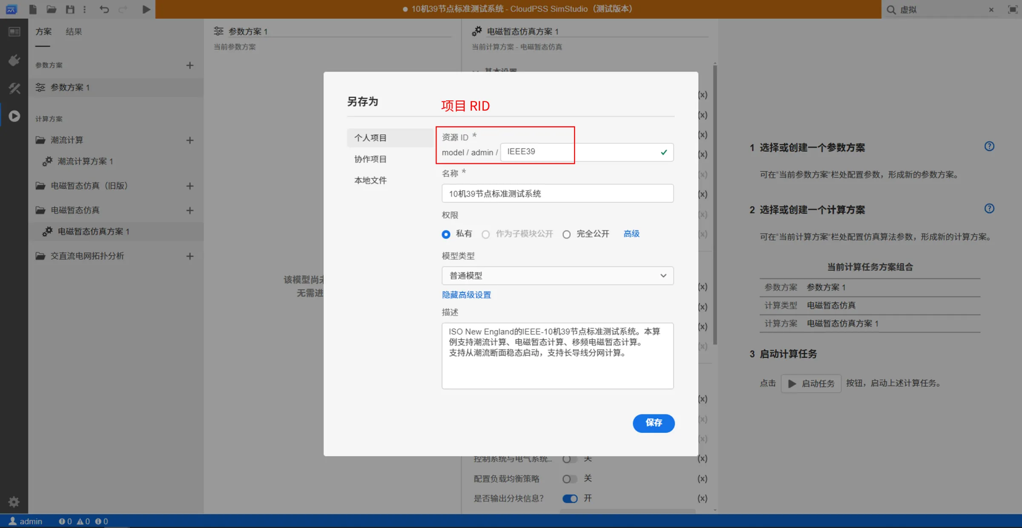Viewport: 1022px width, 528px height.
Task: Click the 保存 button
Action: pos(654,423)
